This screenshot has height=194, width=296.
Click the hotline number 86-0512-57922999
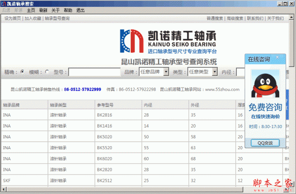point(82,89)
